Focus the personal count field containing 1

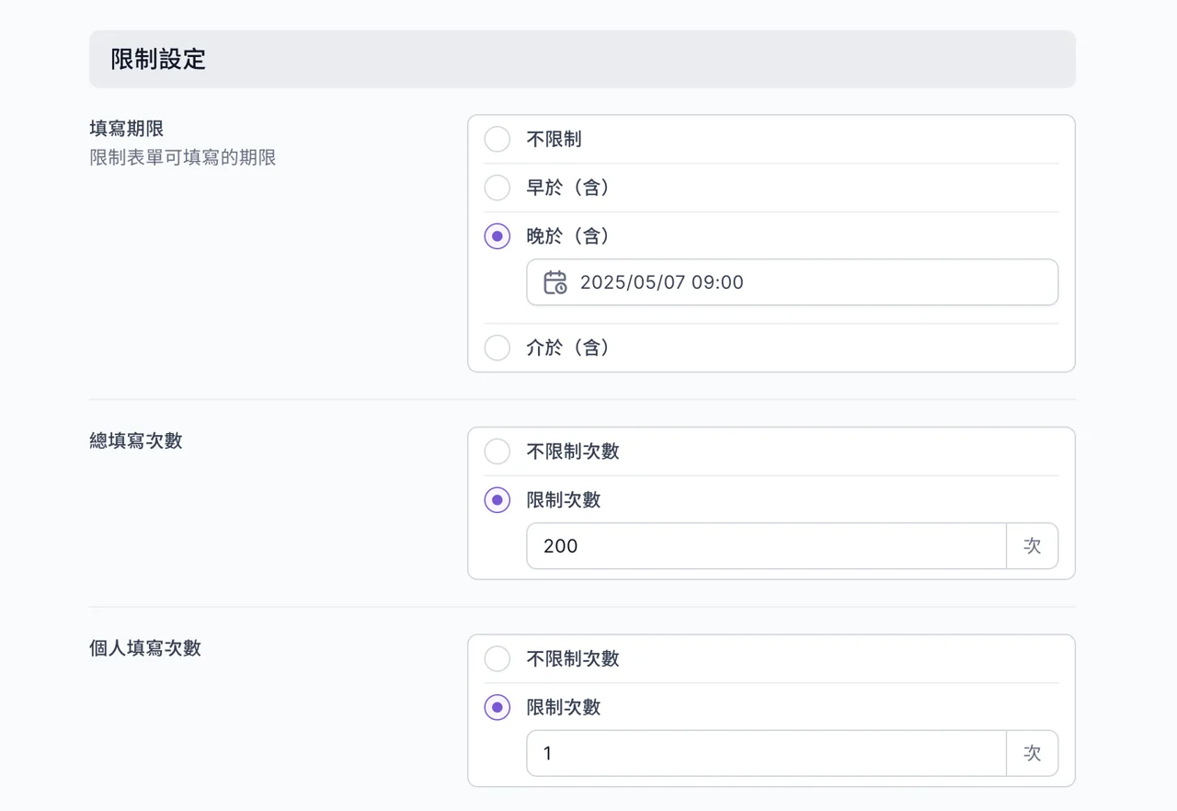[767, 754]
